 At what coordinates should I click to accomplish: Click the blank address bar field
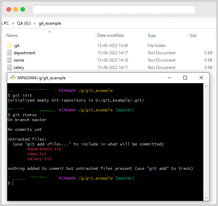pos(114,9)
